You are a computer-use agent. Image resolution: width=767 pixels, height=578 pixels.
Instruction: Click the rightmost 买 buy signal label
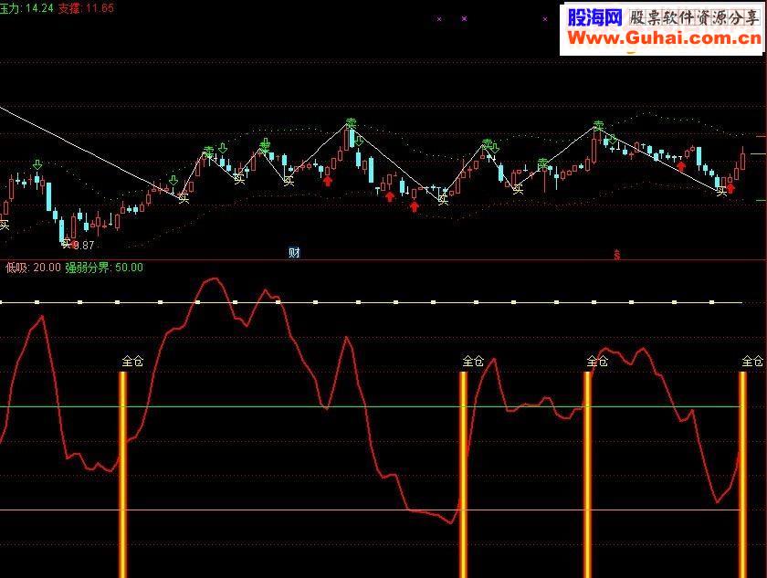pos(721,191)
